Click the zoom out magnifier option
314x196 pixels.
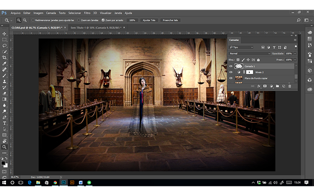point(25,20)
